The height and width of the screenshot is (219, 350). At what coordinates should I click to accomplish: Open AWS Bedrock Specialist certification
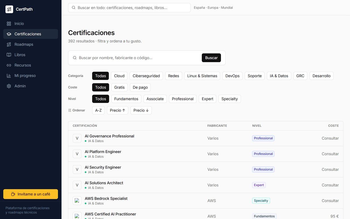tap(106, 198)
